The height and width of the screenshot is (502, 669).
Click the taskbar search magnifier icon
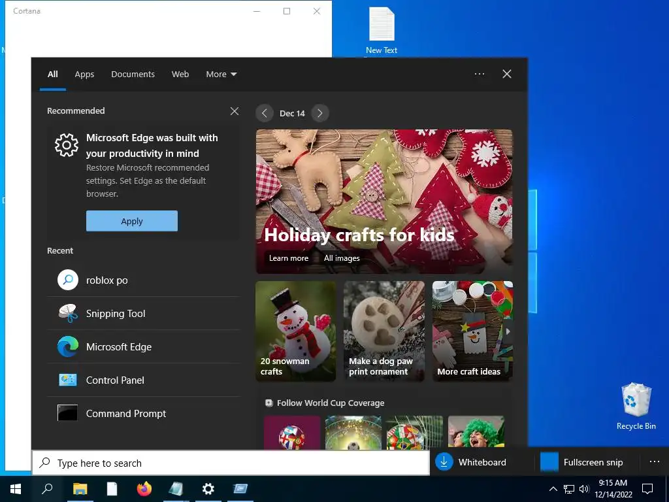click(x=47, y=489)
